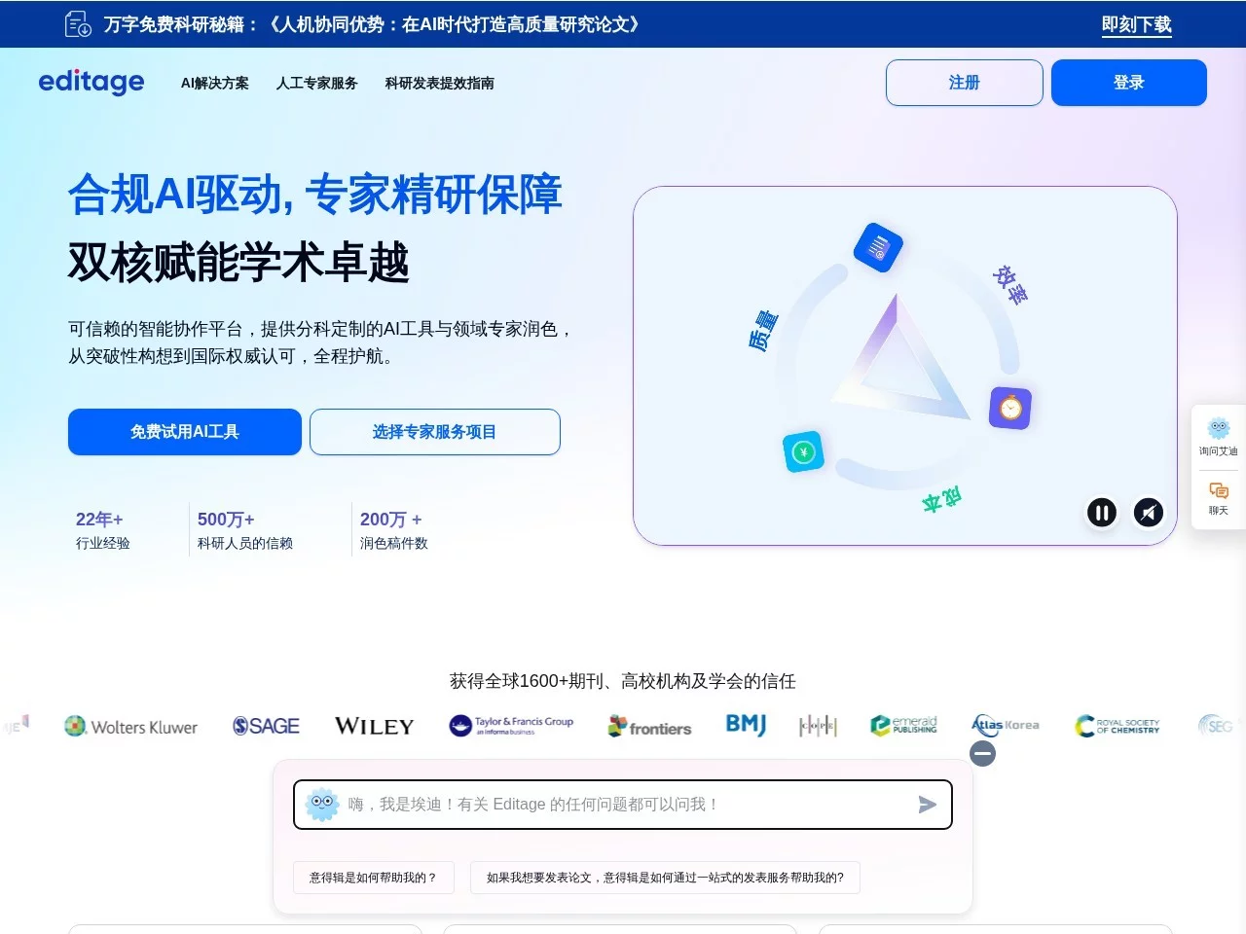Open the 科研发表提效指南 menu
Viewport: 1246px width, 934px height.
pos(439,84)
